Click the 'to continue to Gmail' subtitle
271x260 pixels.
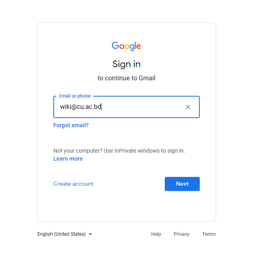[126, 78]
